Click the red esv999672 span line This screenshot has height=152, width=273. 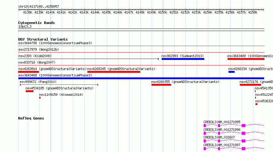[x=59, y=85]
